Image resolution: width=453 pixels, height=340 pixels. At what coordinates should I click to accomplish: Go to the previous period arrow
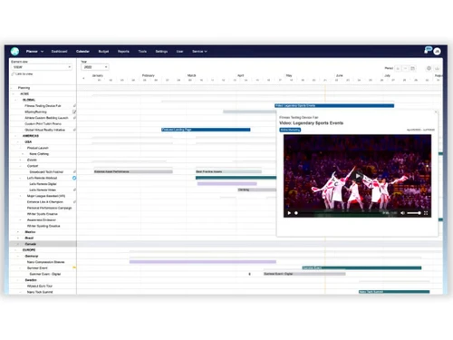pos(398,68)
